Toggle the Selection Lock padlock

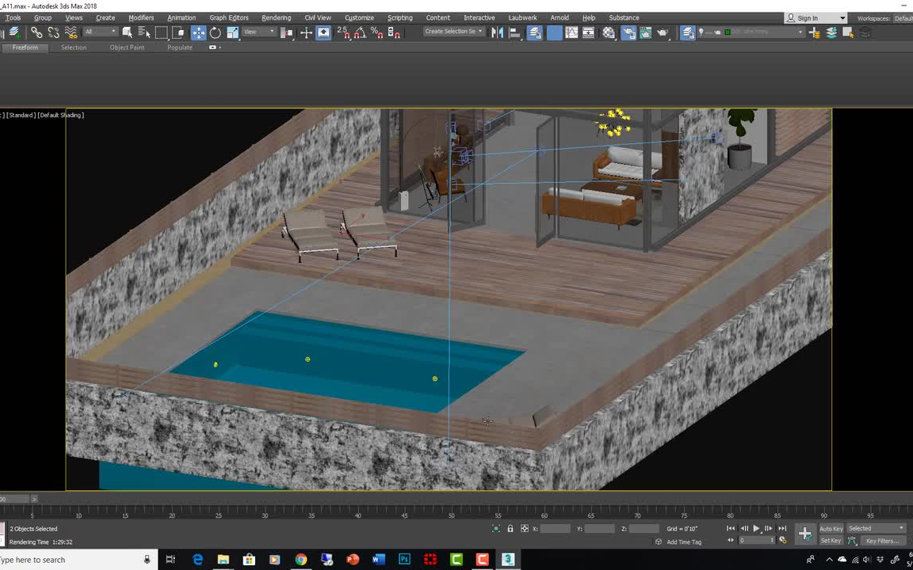[510, 529]
